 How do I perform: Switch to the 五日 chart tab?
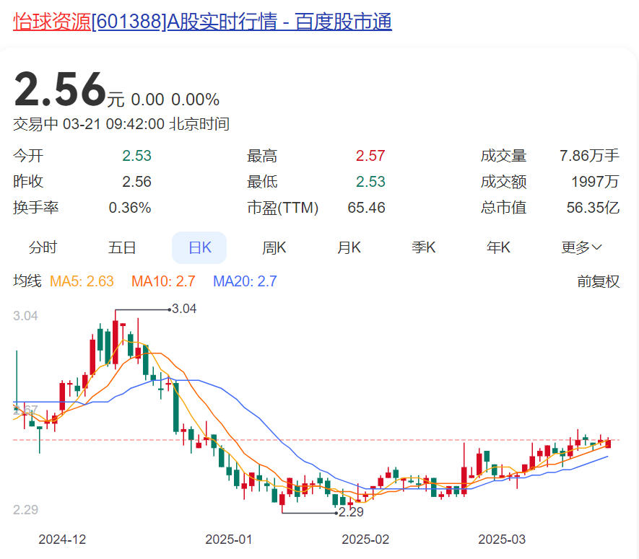pyautogui.click(x=122, y=247)
